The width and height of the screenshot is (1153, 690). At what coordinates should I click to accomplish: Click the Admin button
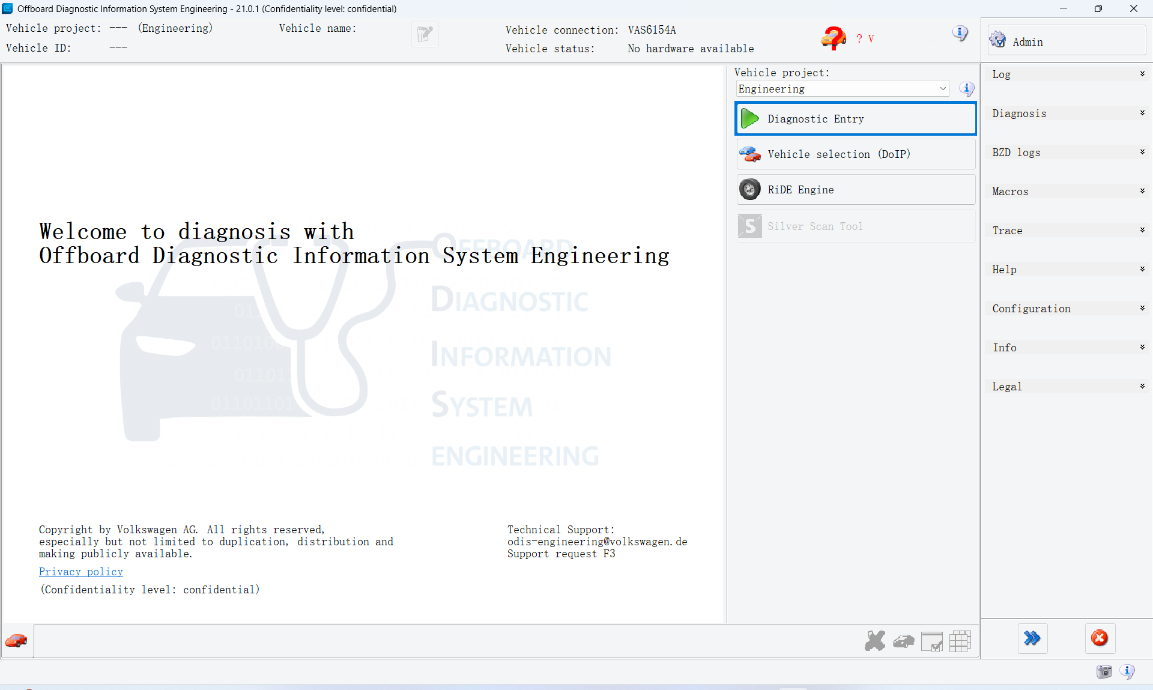1067,40
